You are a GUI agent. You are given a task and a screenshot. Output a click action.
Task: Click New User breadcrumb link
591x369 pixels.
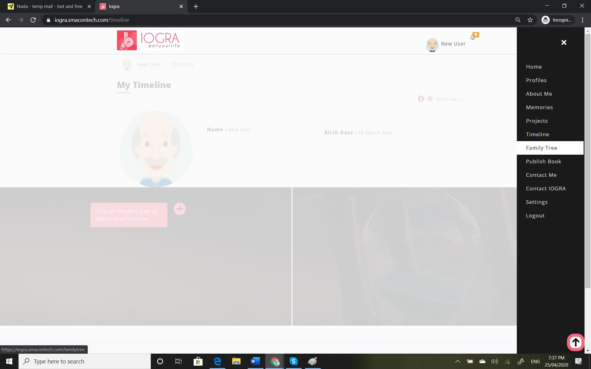[149, 64]
